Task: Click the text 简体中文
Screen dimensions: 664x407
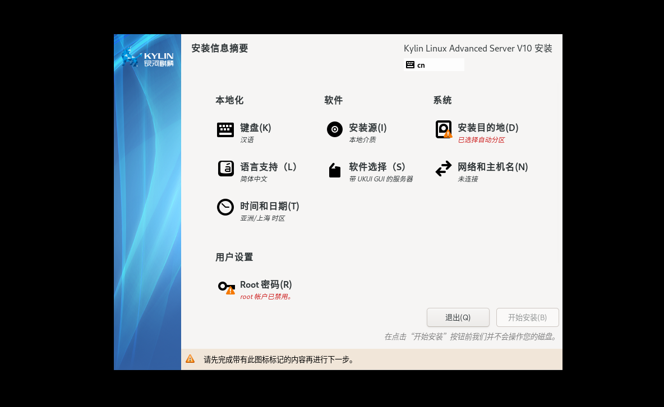Action: 253,179
